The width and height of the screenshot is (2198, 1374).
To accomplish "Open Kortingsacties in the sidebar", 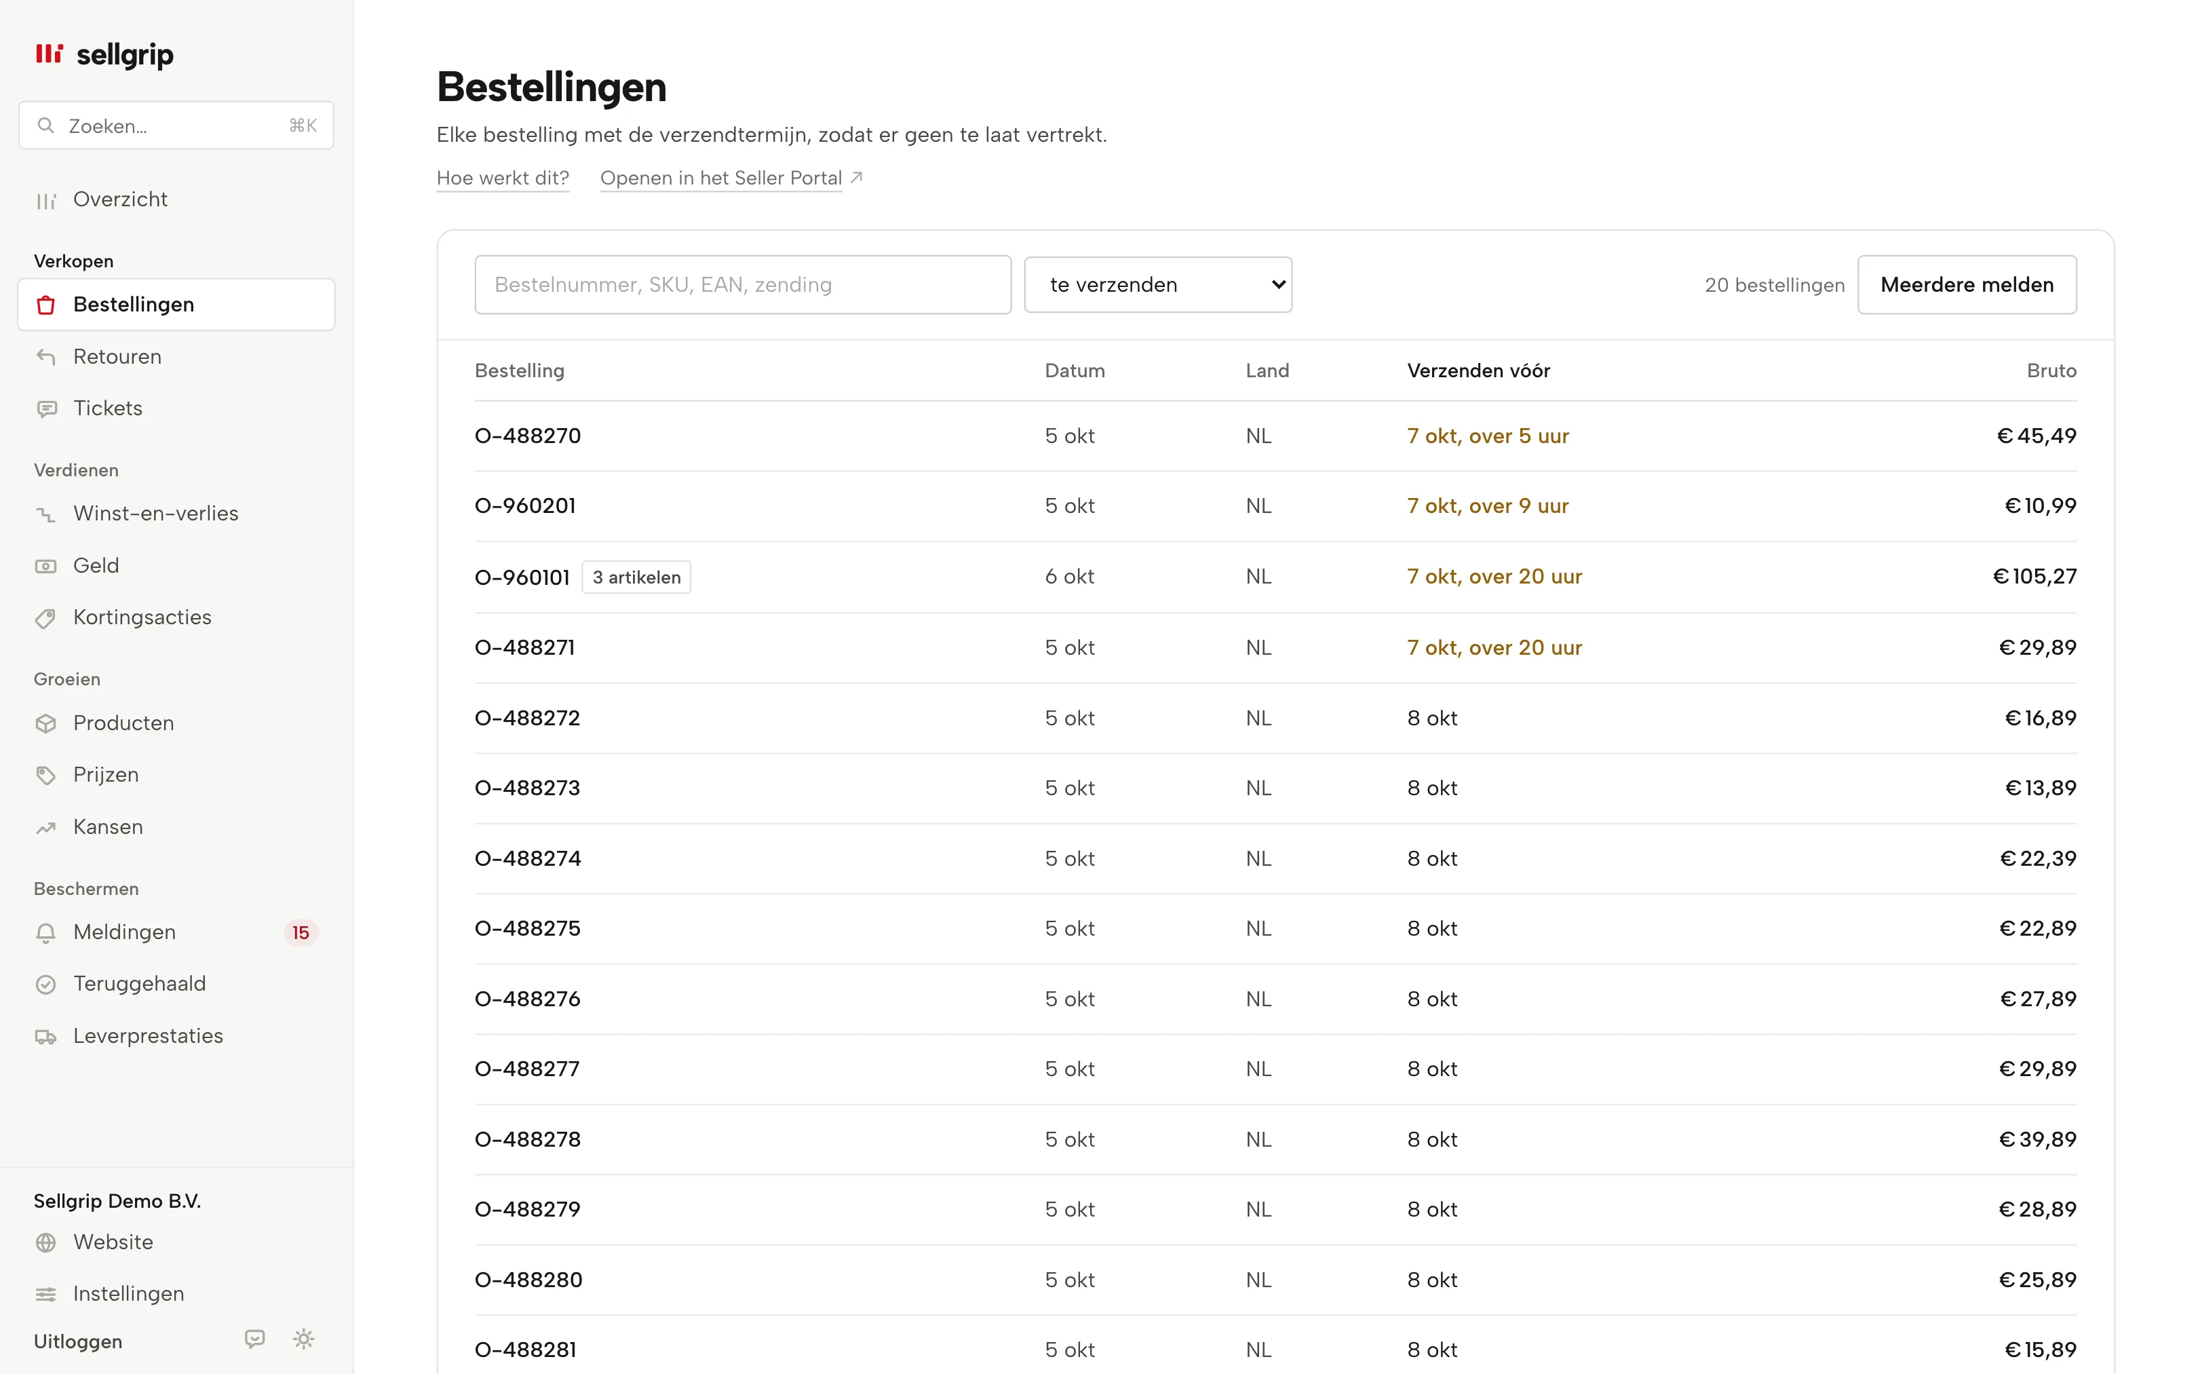I will (x=176, y=618).
